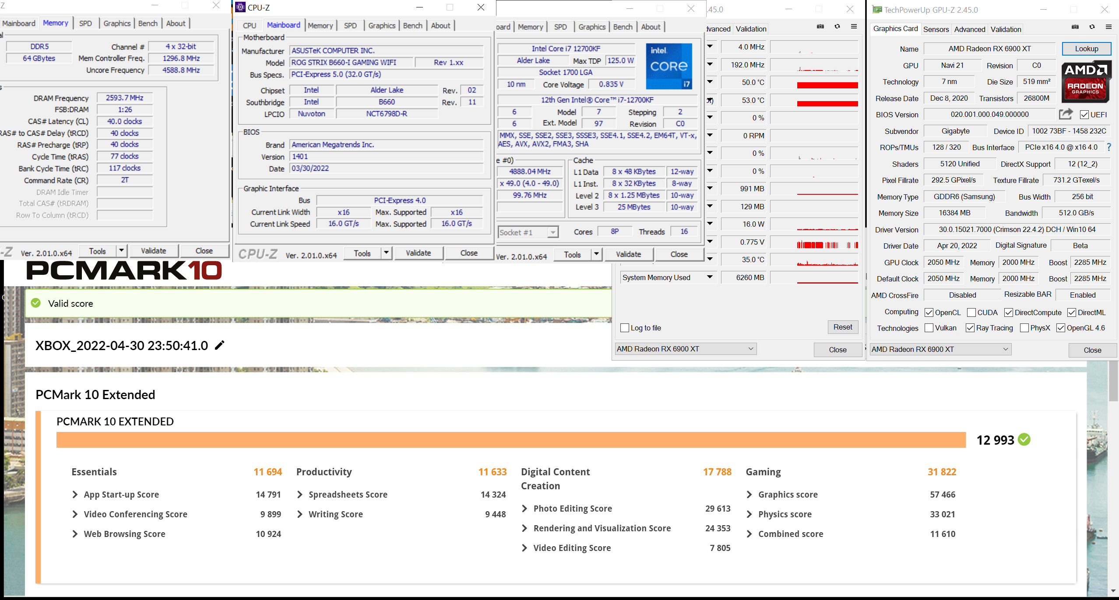
Task: Open System Memory Used sensor dropdown
Action: click(710, 277)
